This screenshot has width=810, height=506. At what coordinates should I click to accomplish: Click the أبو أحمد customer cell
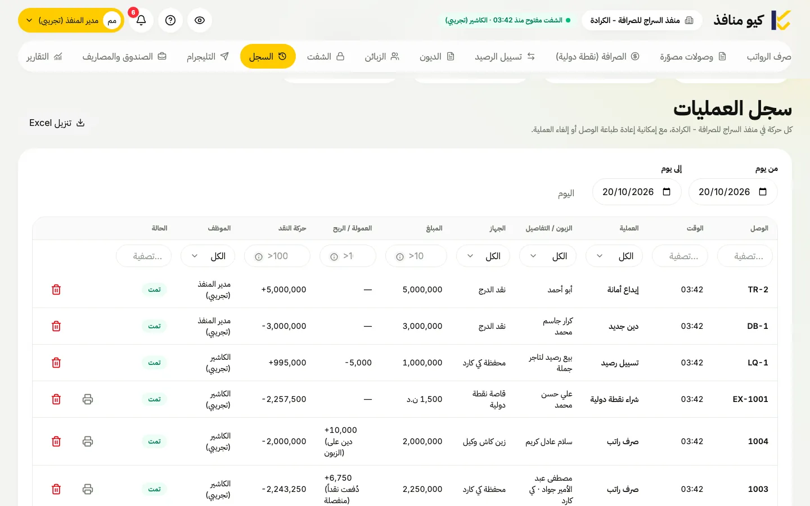[560, 290]
